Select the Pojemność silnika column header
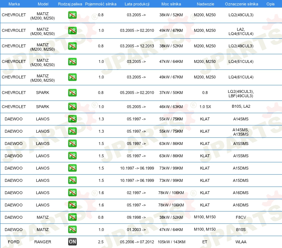282x248 pixels. [x=101, y=4]
